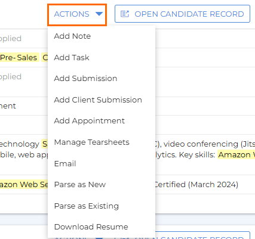Choose the Email action
This screenshot has width=255, height=239.
(65, 163)
